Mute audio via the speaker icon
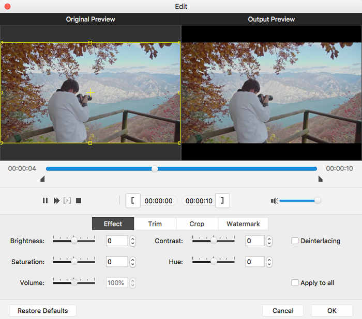This screenshot has height=319, width=362. click(275, 201)
